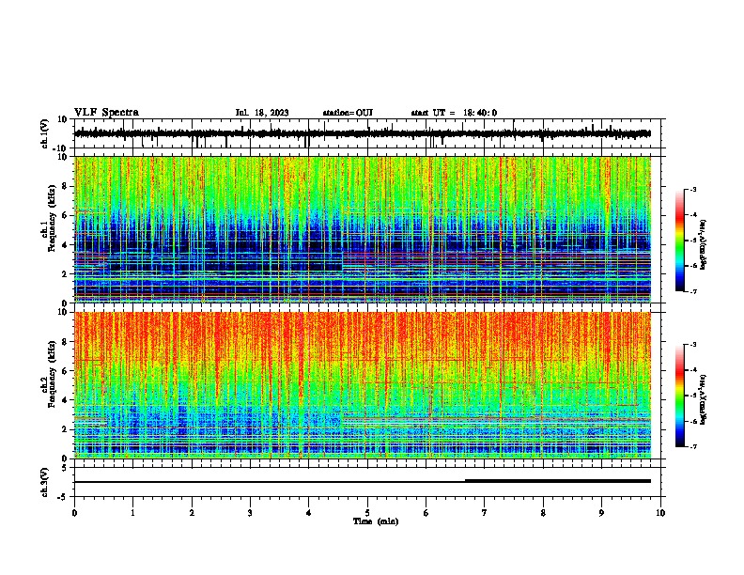Click tick label "4" on the time axis
This screenshot has width=744, height=575.
(308, 513)
